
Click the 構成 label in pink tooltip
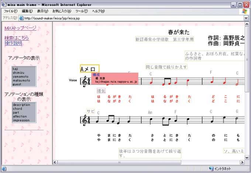96,75
